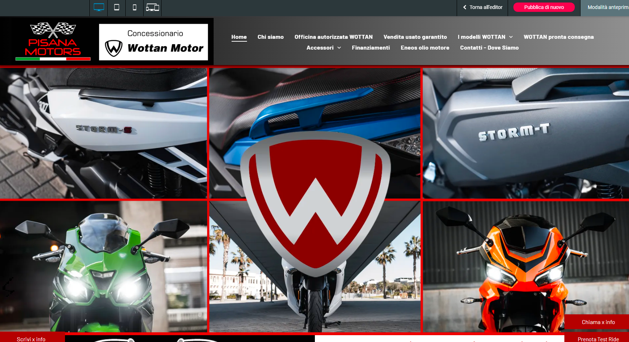Click white Storm-S scooter photo

pos(103,133)
